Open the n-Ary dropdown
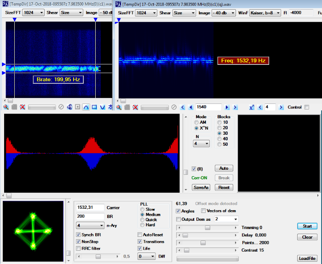The height and width of the screenshot is (264, 322). pos(90,226)
